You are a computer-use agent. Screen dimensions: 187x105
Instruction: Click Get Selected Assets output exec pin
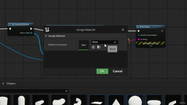pos(31,29)
